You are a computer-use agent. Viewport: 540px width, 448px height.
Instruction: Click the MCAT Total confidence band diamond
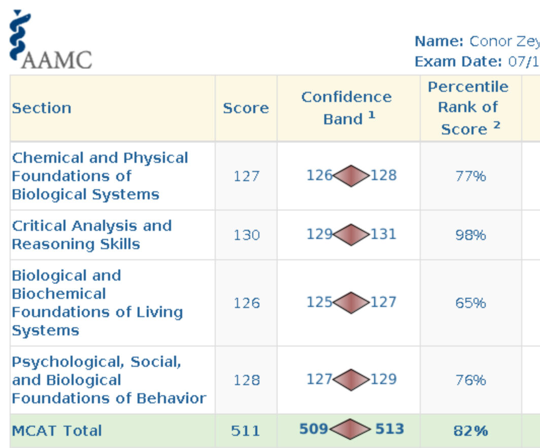pyautogui.click(x=350, y=430)
